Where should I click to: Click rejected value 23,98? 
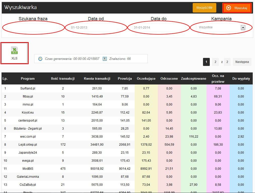coord(169,137)
